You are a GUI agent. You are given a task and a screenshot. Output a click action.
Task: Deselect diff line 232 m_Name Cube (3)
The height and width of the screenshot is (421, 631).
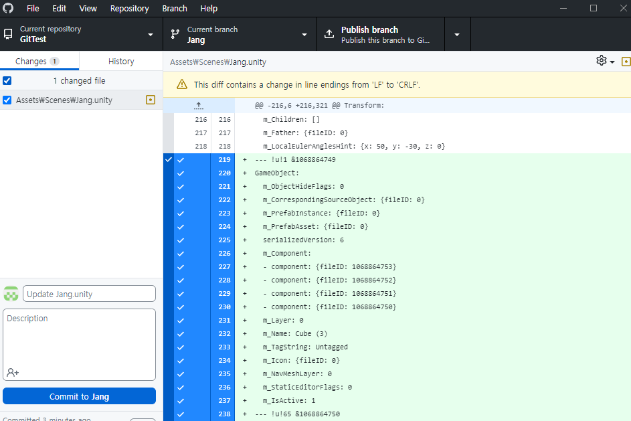[181, 334]
